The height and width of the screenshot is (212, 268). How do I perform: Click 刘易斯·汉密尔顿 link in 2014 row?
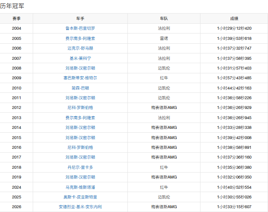click(x=80, y=128)
